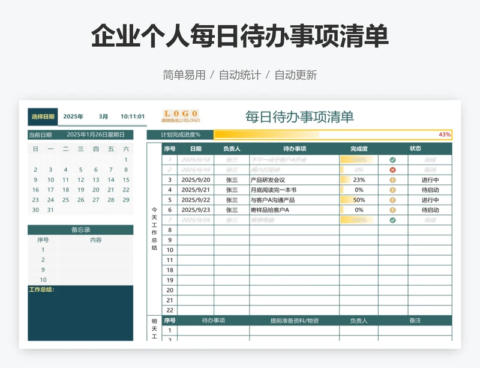Click the 内容 memo column header
The image size is (480, 368).
point(95,240)
